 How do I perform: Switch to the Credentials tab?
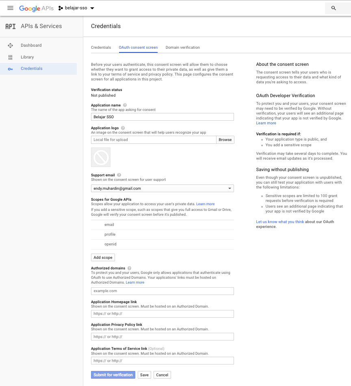coord(101,48)
